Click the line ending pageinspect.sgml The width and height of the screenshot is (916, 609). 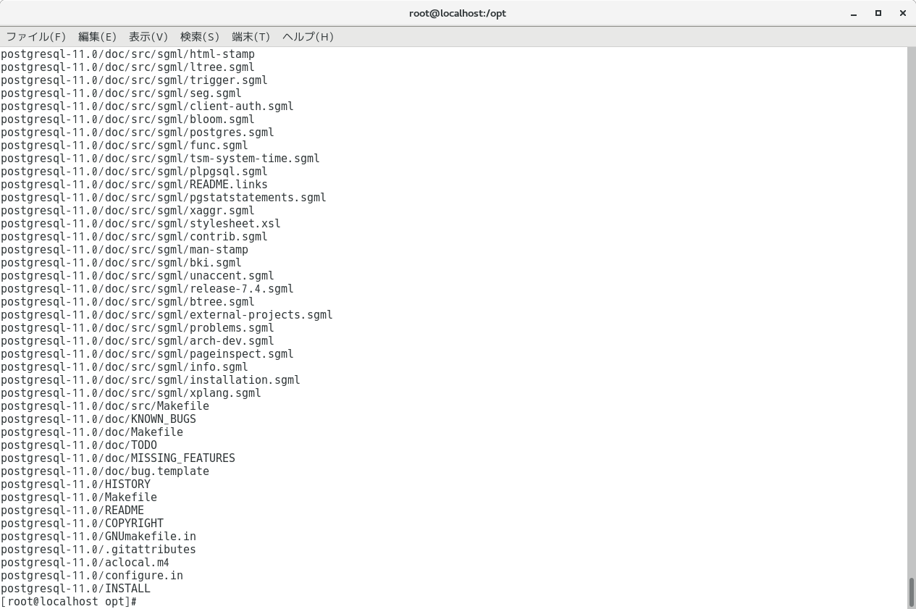pos(148,354)
